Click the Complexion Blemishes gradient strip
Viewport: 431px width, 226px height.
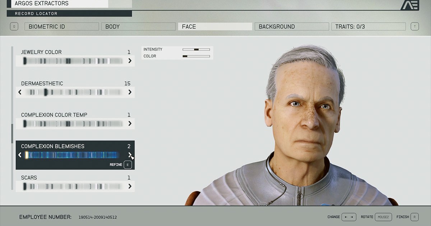(x=72, y=155)
